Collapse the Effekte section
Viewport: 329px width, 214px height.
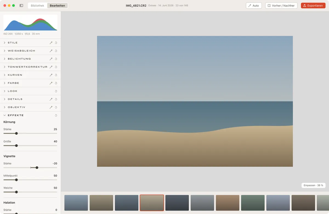[5, 115]
